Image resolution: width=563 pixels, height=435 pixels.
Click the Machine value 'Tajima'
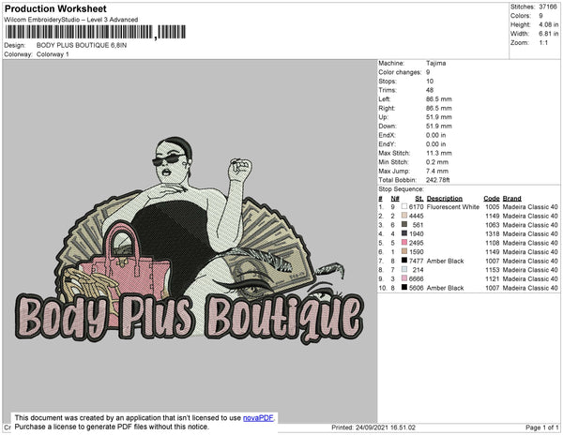[x=436, y=63]
